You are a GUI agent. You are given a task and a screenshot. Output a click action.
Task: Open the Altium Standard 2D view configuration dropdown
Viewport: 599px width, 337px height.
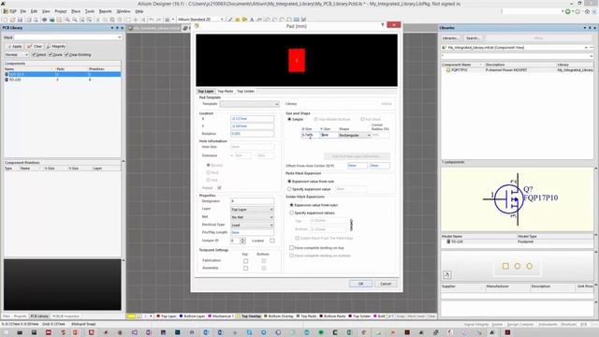pos(200,19)
